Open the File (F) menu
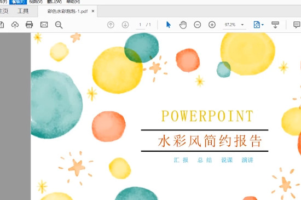 [3, 2]
